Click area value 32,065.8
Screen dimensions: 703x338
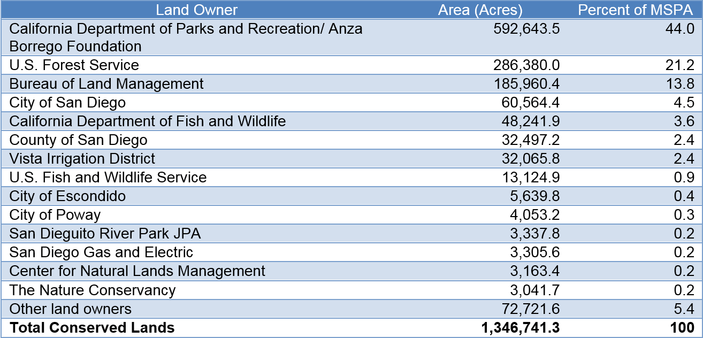[531, 159]
